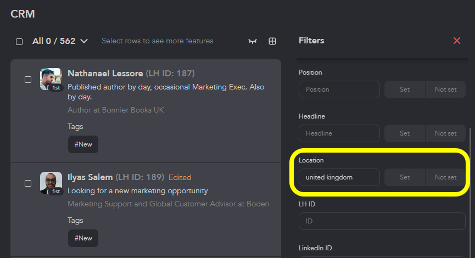Viewport: 475px width, 258px height.
Task: Click Set for the Location filter
Action: click(x=405, y=177)
